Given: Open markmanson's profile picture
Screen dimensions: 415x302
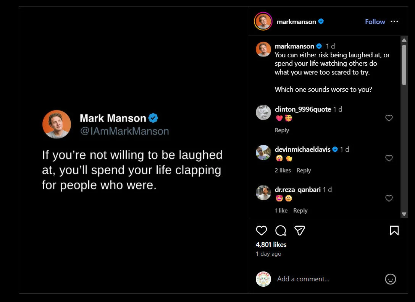Looking at the screenshot, I should (x=263, y=22).
